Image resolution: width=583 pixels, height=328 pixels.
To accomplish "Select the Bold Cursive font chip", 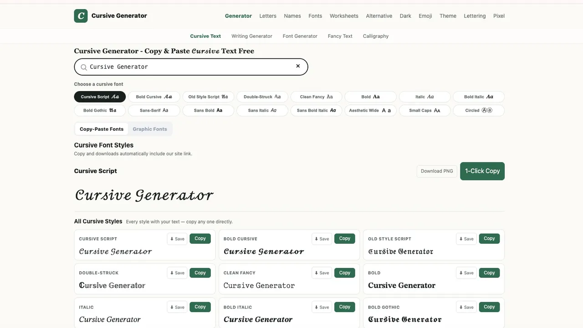I will click(x=154, y=97).
